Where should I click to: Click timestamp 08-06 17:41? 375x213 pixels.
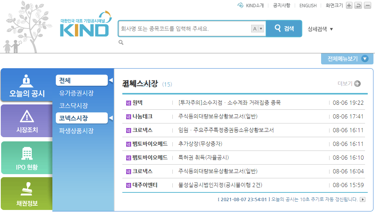point(348,116)
